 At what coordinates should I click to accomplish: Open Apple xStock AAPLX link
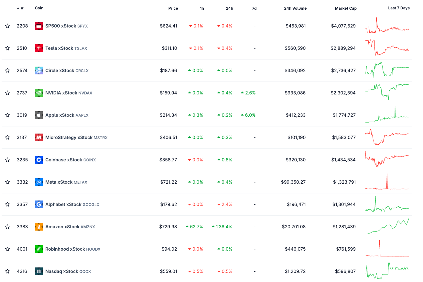67,115
